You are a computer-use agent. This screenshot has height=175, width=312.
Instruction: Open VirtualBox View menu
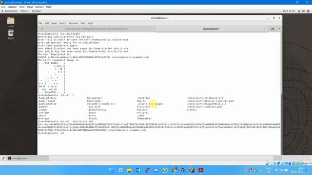coord(22,7)
